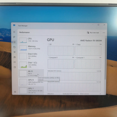The image size is (117, 117).
Task: Open the Startup apps icon
Action: pyautogui.click(x=14, y=52)
